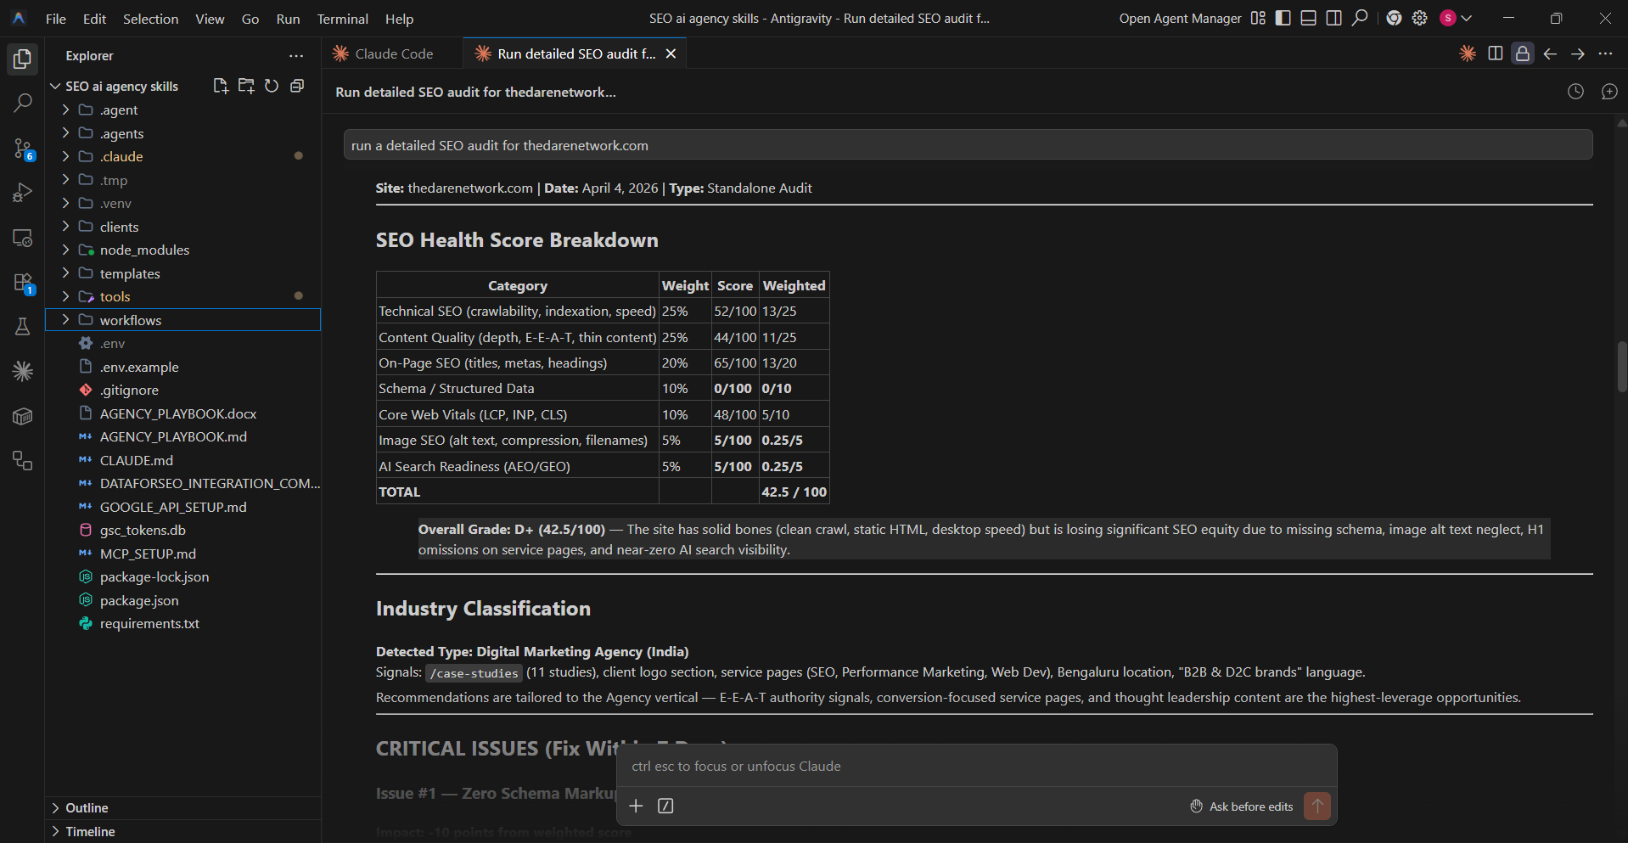Refresh the Explorer file tree
Viewport: 1628px width, 843px height.
[272, 86]
